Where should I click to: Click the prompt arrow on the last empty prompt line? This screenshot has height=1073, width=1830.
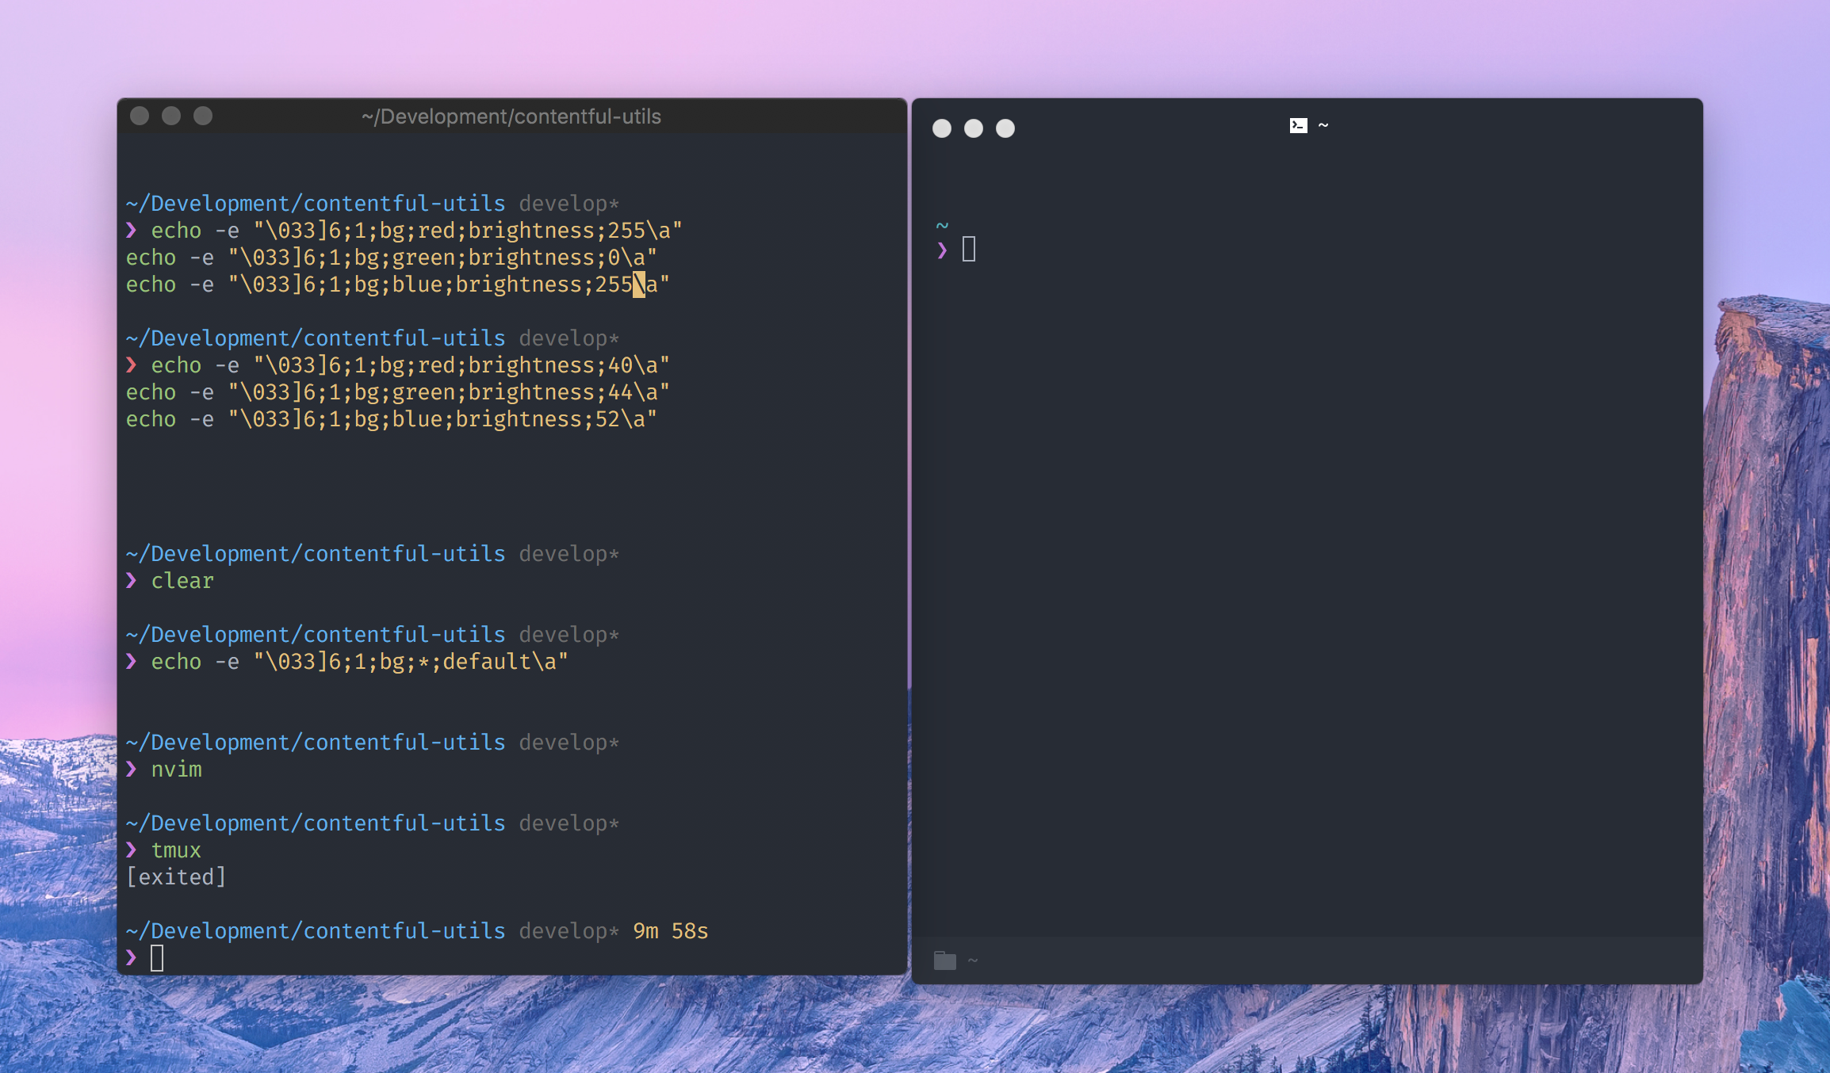[x=132, y=958]
